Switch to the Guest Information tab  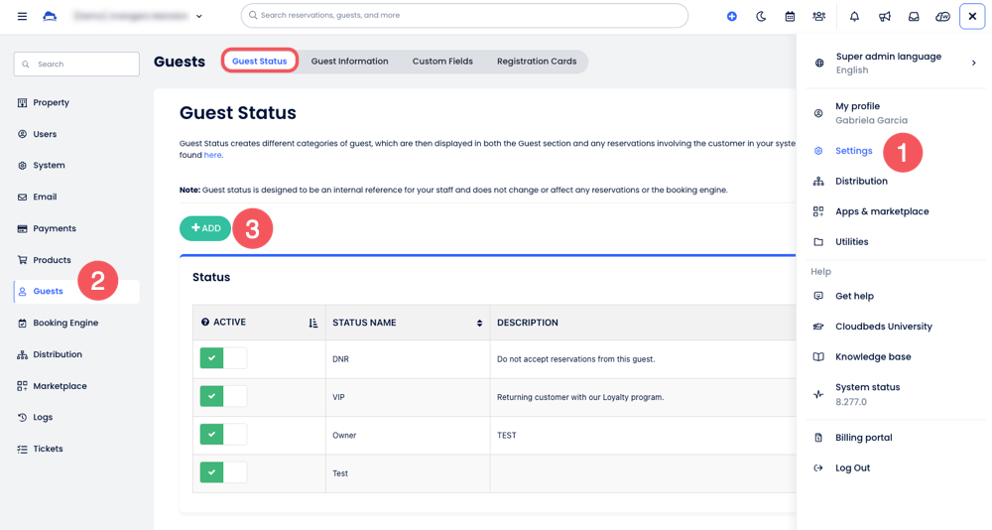[349, 62]
